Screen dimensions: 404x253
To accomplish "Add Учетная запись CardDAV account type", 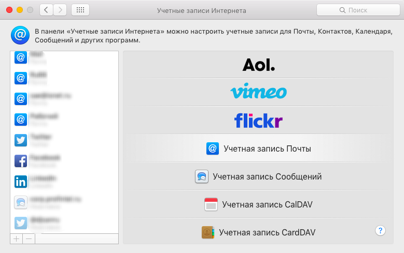I will pos(258,232).
